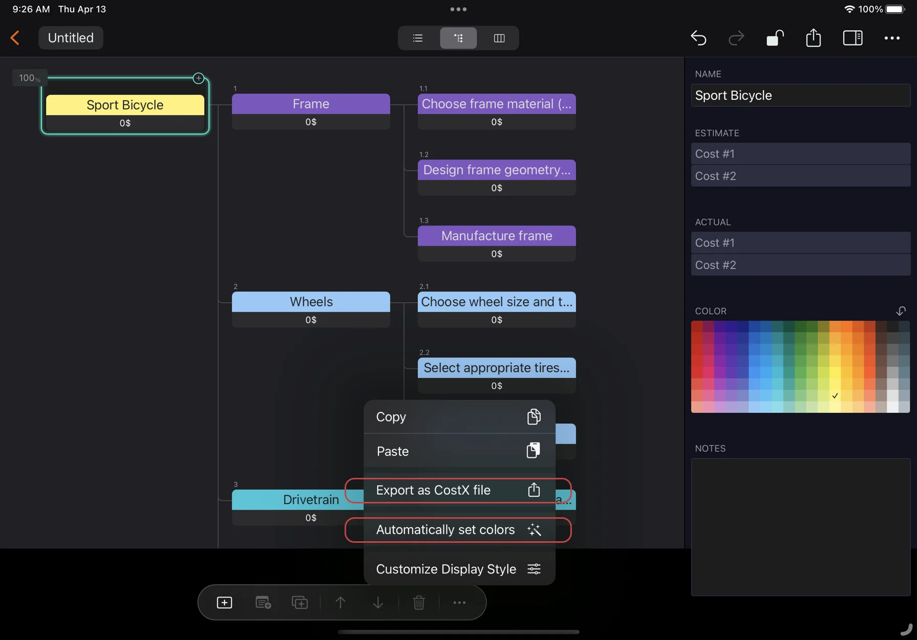Image resolution: width=917 pixels, height=640 pixels.
Task: Delete selected node with trash icon
Action: pos(419,603)
